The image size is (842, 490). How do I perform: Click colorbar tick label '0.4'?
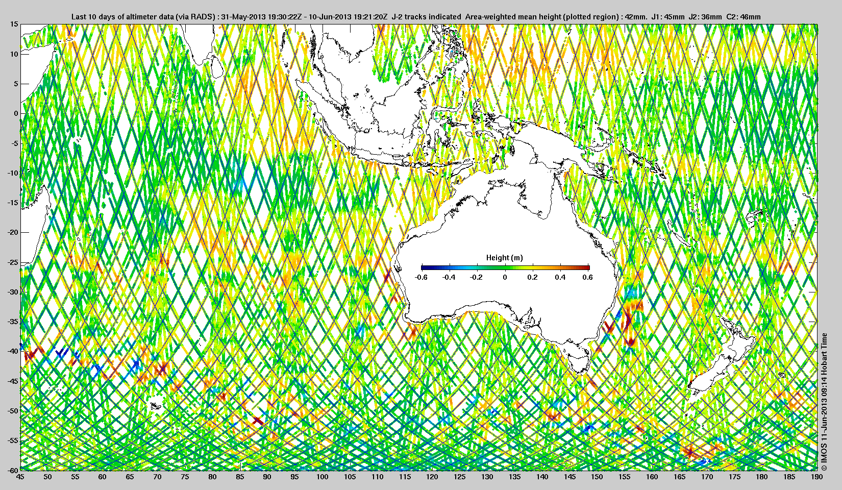pyautogui.click(x=560, y=277)
